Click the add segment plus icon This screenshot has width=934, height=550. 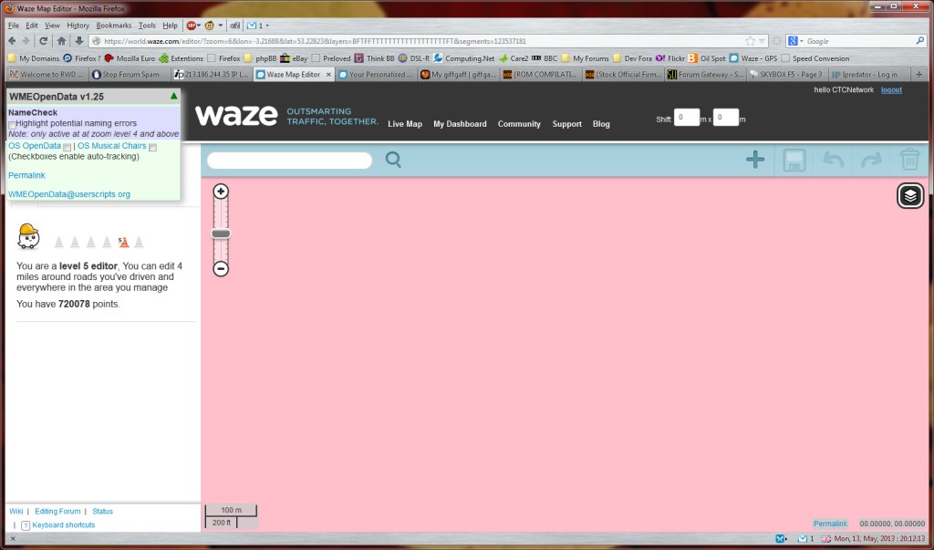(755, 160)
